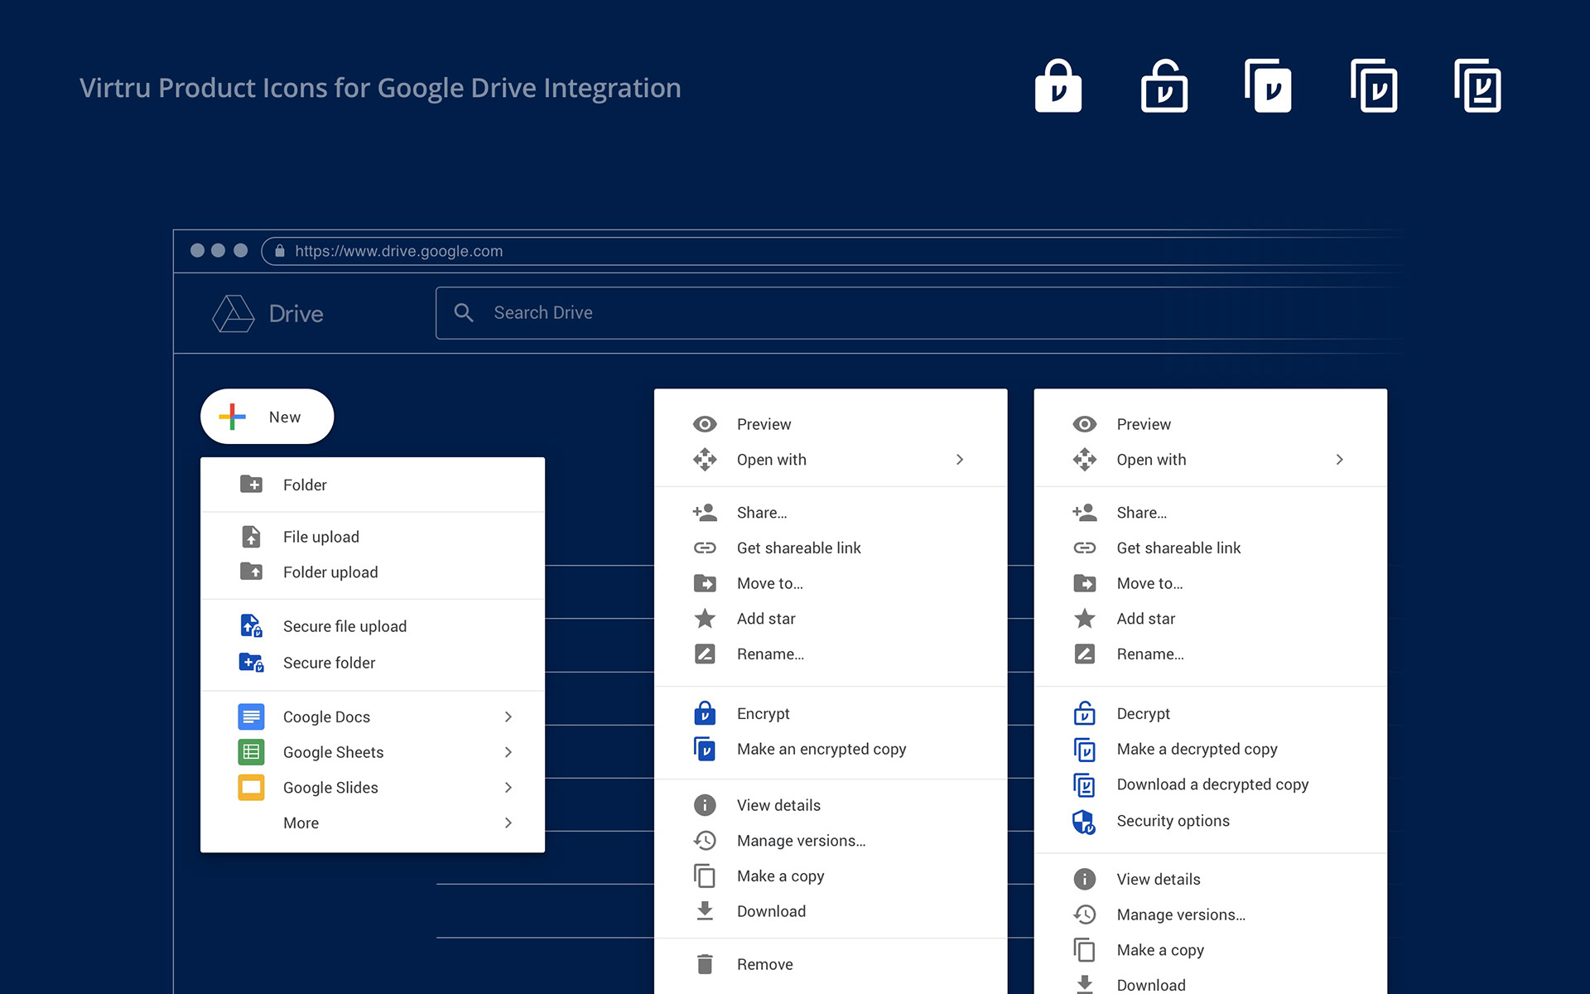Click the Secure folder icon

click(251, 662)
